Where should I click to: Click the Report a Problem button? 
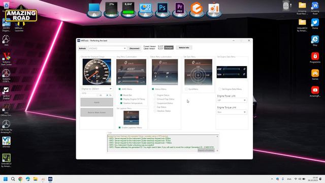point(206,150)
